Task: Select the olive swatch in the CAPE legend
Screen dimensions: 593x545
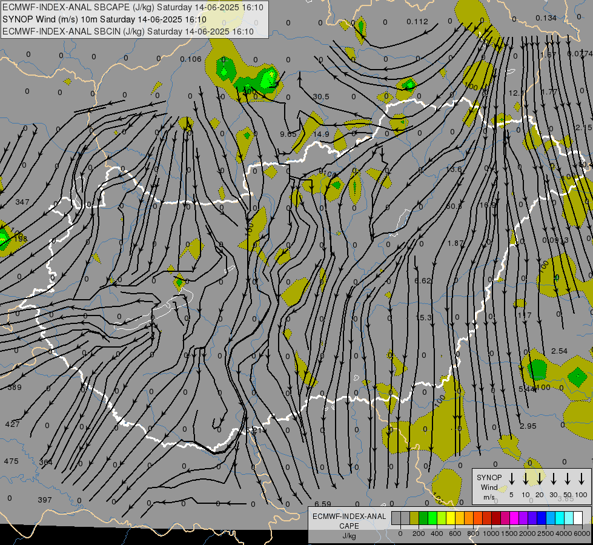Action: (x=414, y=518)
